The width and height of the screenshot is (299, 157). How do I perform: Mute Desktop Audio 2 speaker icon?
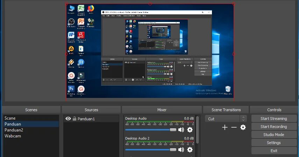coord(181,150)
